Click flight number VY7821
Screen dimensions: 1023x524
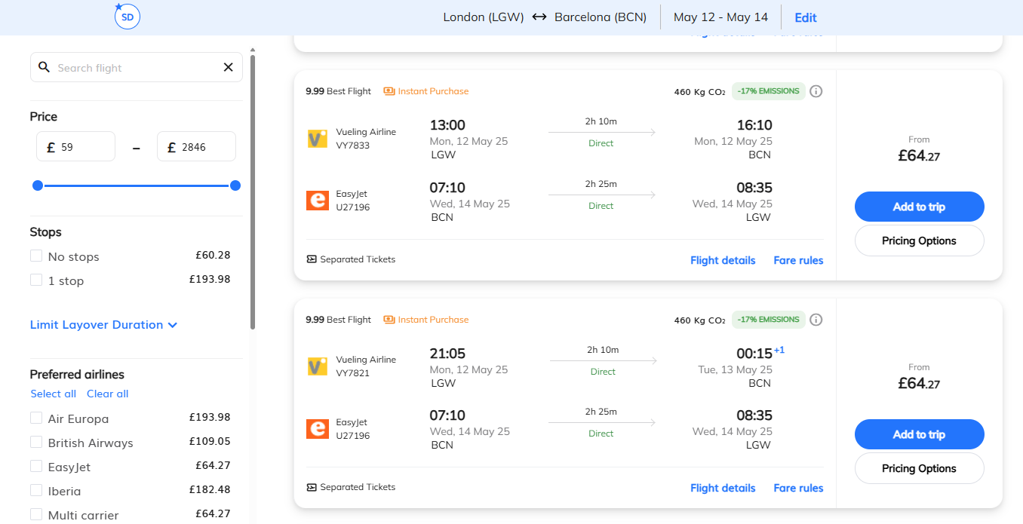click(353, 373)
